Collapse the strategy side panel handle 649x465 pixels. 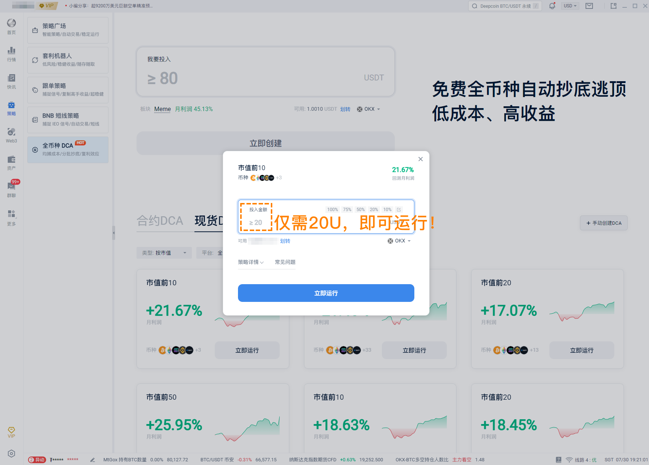tap(114, 233)
